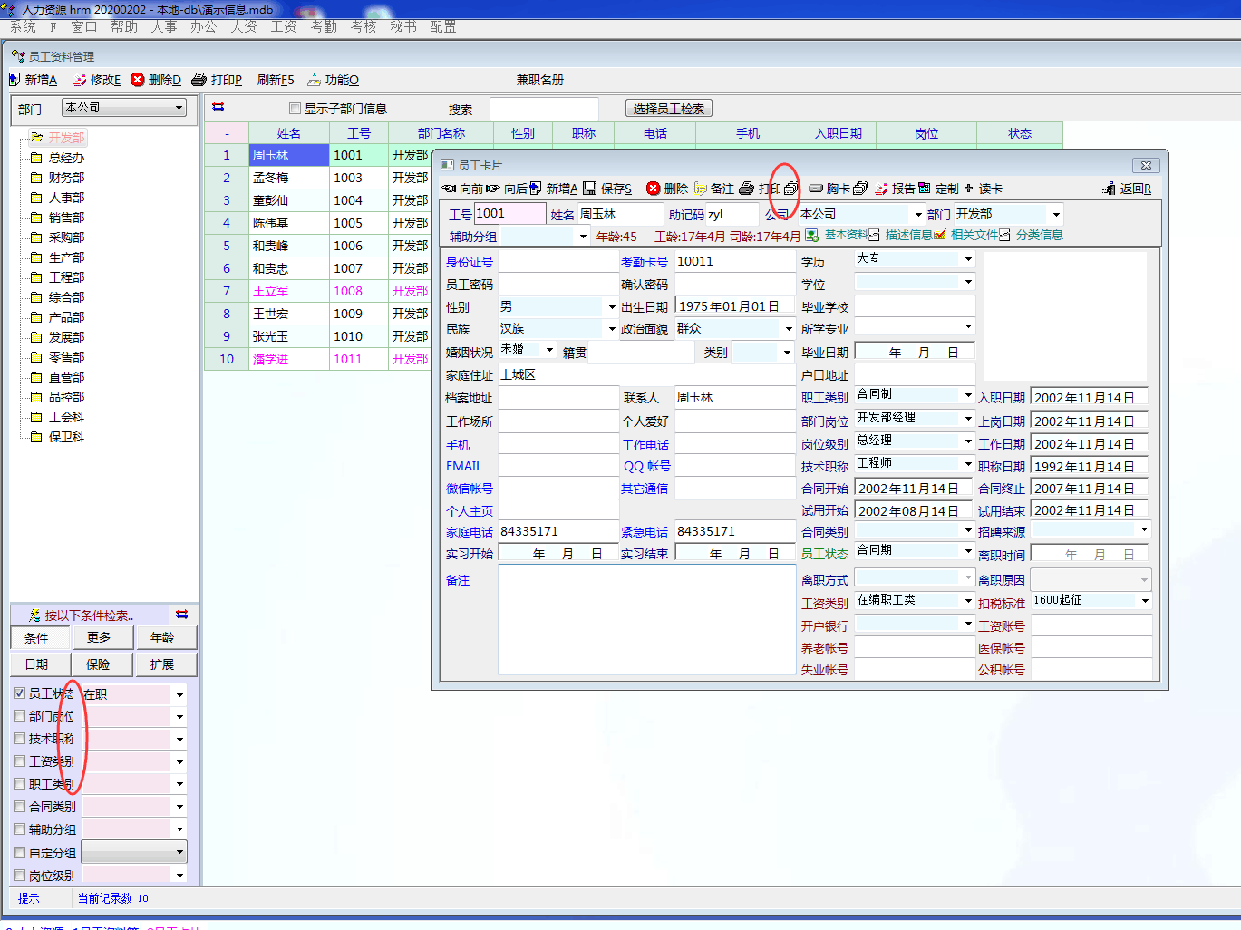The image size is (1241, 930).
Task: Click the 新增A add icon in main toolbar
Action: click(x=15, y=80)
